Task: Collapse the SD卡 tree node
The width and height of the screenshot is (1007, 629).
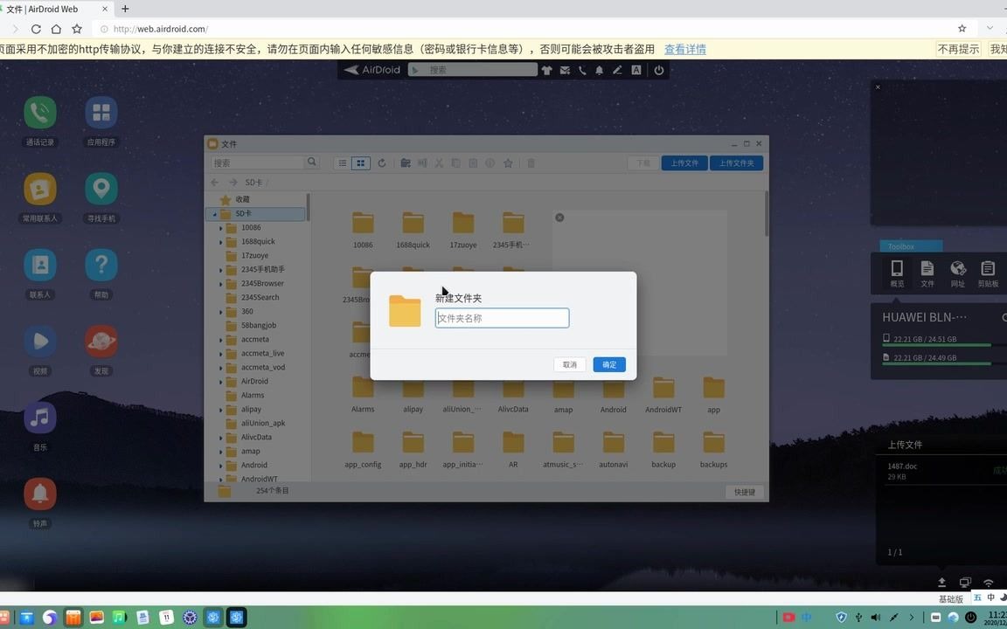Action: click(x=214, y=214)
